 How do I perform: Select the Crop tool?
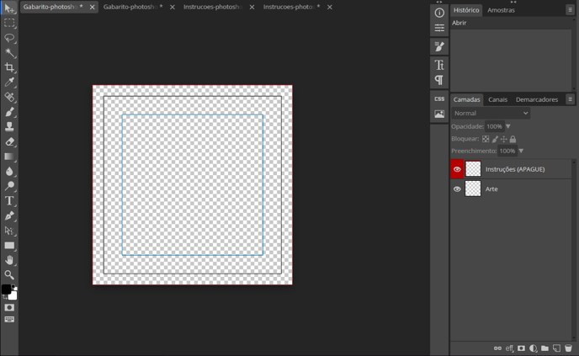9,67
